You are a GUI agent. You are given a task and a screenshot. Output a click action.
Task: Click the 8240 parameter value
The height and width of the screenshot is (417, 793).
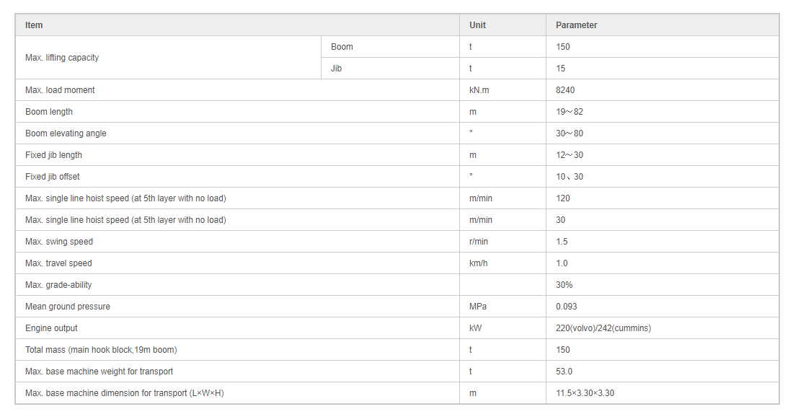565,90
